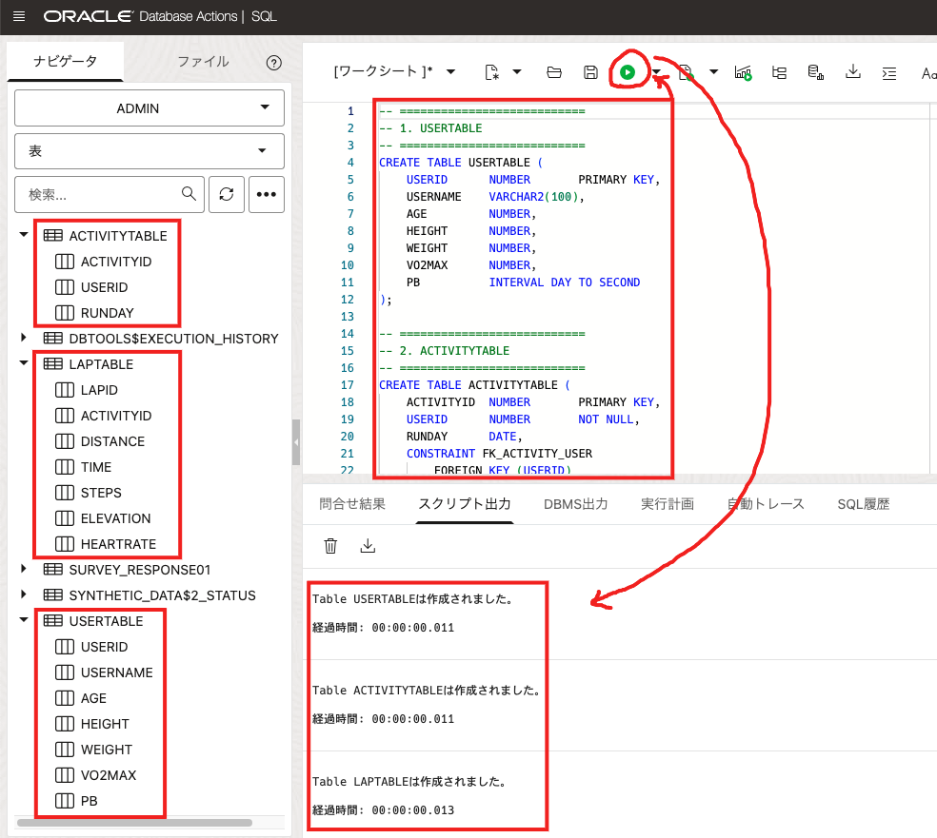Refresh the navigator object list

pos(227,194)
